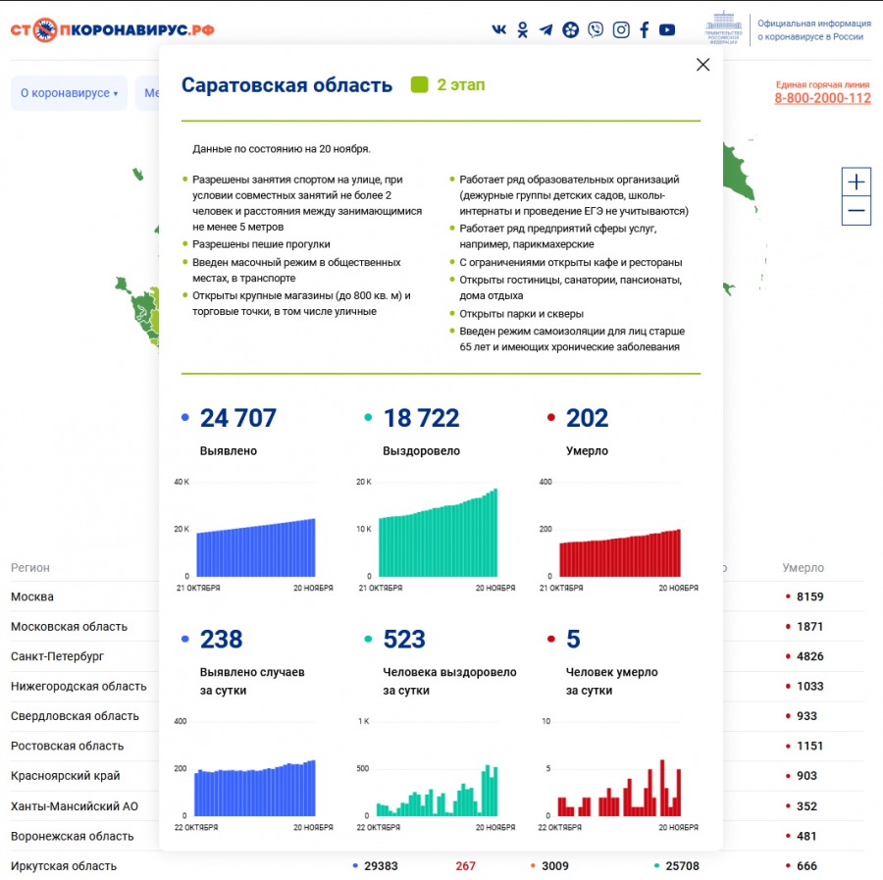883x880 pixels.
Task: Expand the О коронавирусе dropdown menu
Action: pos(69,93)
